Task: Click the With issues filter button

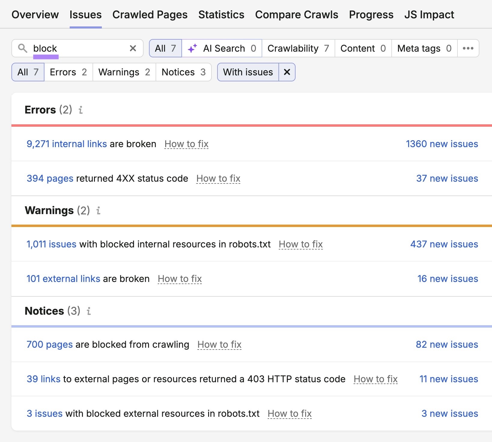Action: point(248,72)
